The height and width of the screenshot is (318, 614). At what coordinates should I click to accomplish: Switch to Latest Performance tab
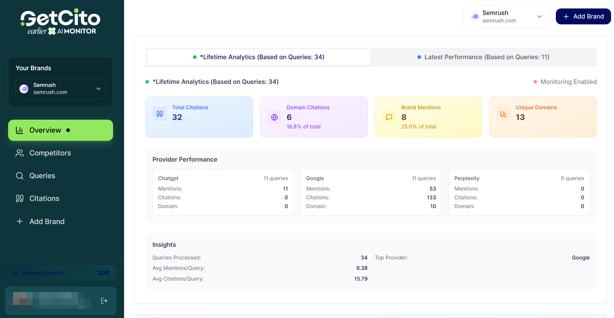pos(483,57)
